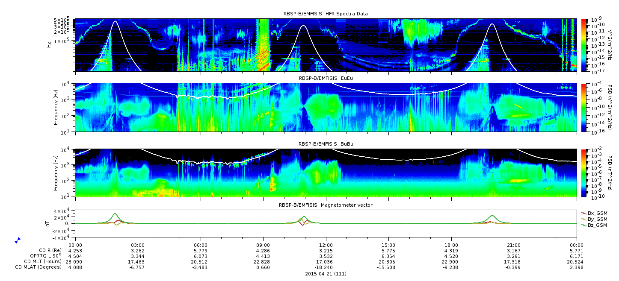619x281 pixels.
Task: Click the RBSP-B/EMFISIS EuEu panel title
Action: [326, 79]
